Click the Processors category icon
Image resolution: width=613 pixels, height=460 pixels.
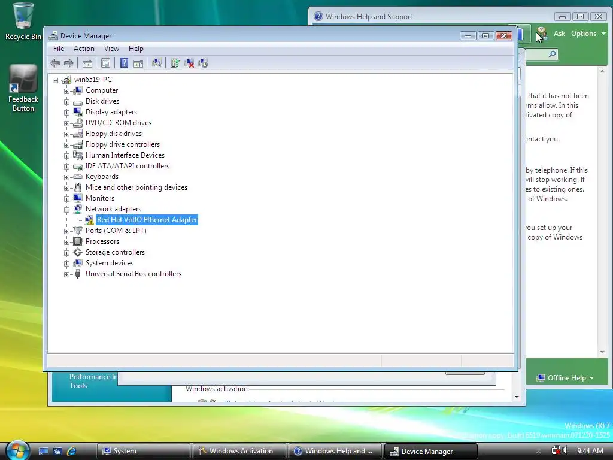[78, 241]
